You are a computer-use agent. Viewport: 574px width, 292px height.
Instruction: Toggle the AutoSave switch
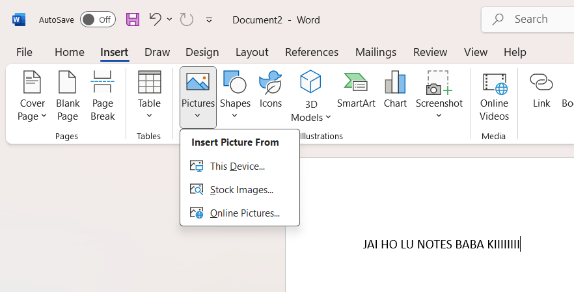98,20
